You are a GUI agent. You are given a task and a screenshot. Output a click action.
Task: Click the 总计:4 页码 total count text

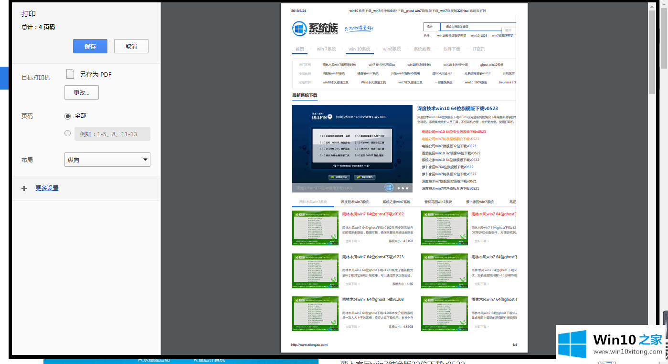pos(38,27)
